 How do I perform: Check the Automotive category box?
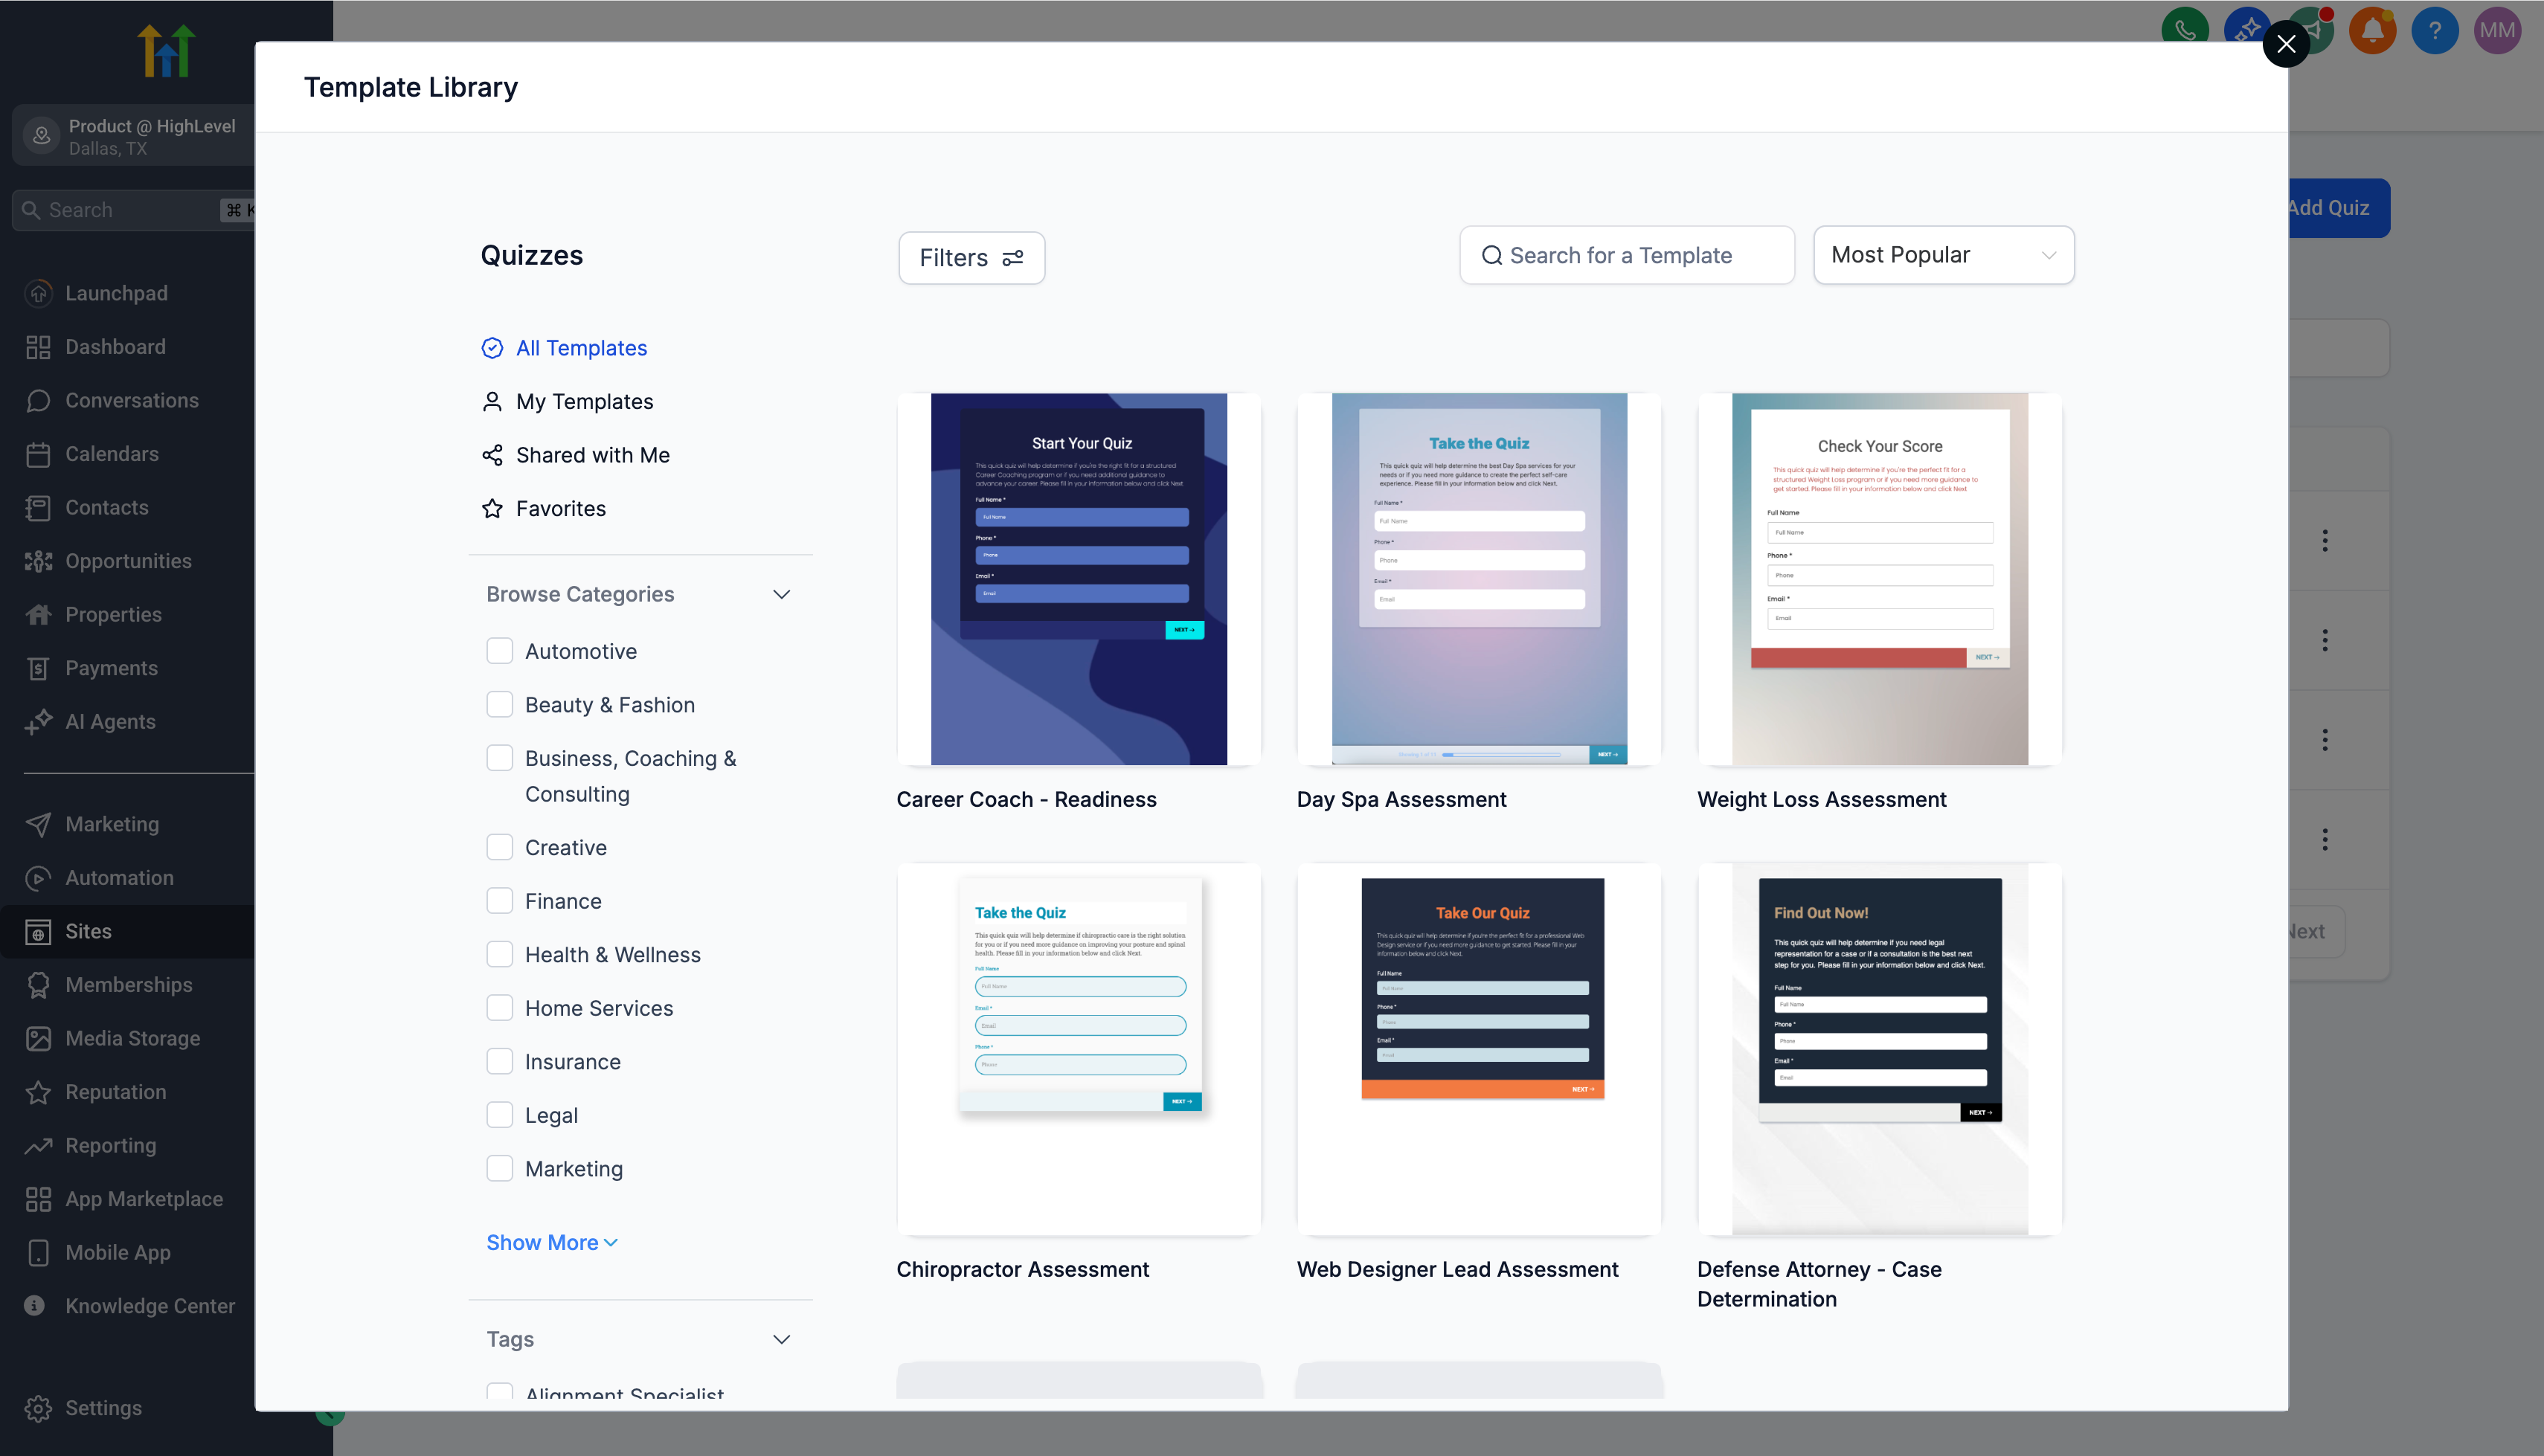pyautogui.click(x=499, y=651)
